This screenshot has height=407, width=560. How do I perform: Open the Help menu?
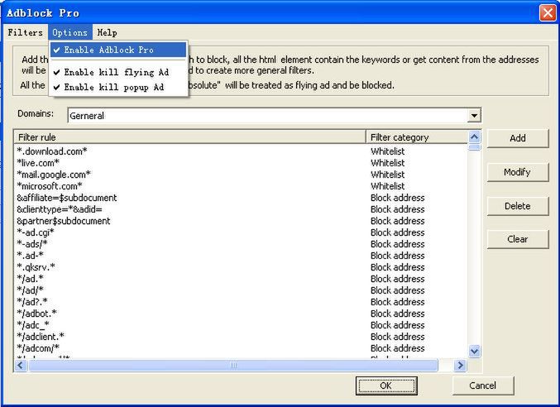(108, 32)
